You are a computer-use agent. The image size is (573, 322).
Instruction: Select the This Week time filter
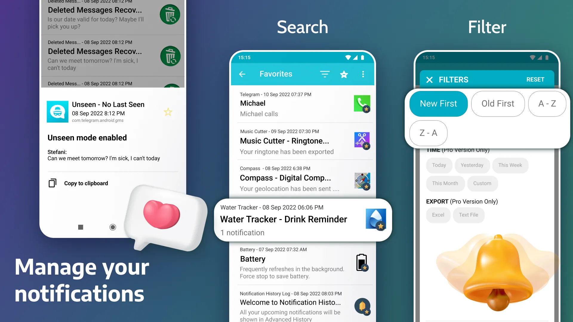(510, 165)
